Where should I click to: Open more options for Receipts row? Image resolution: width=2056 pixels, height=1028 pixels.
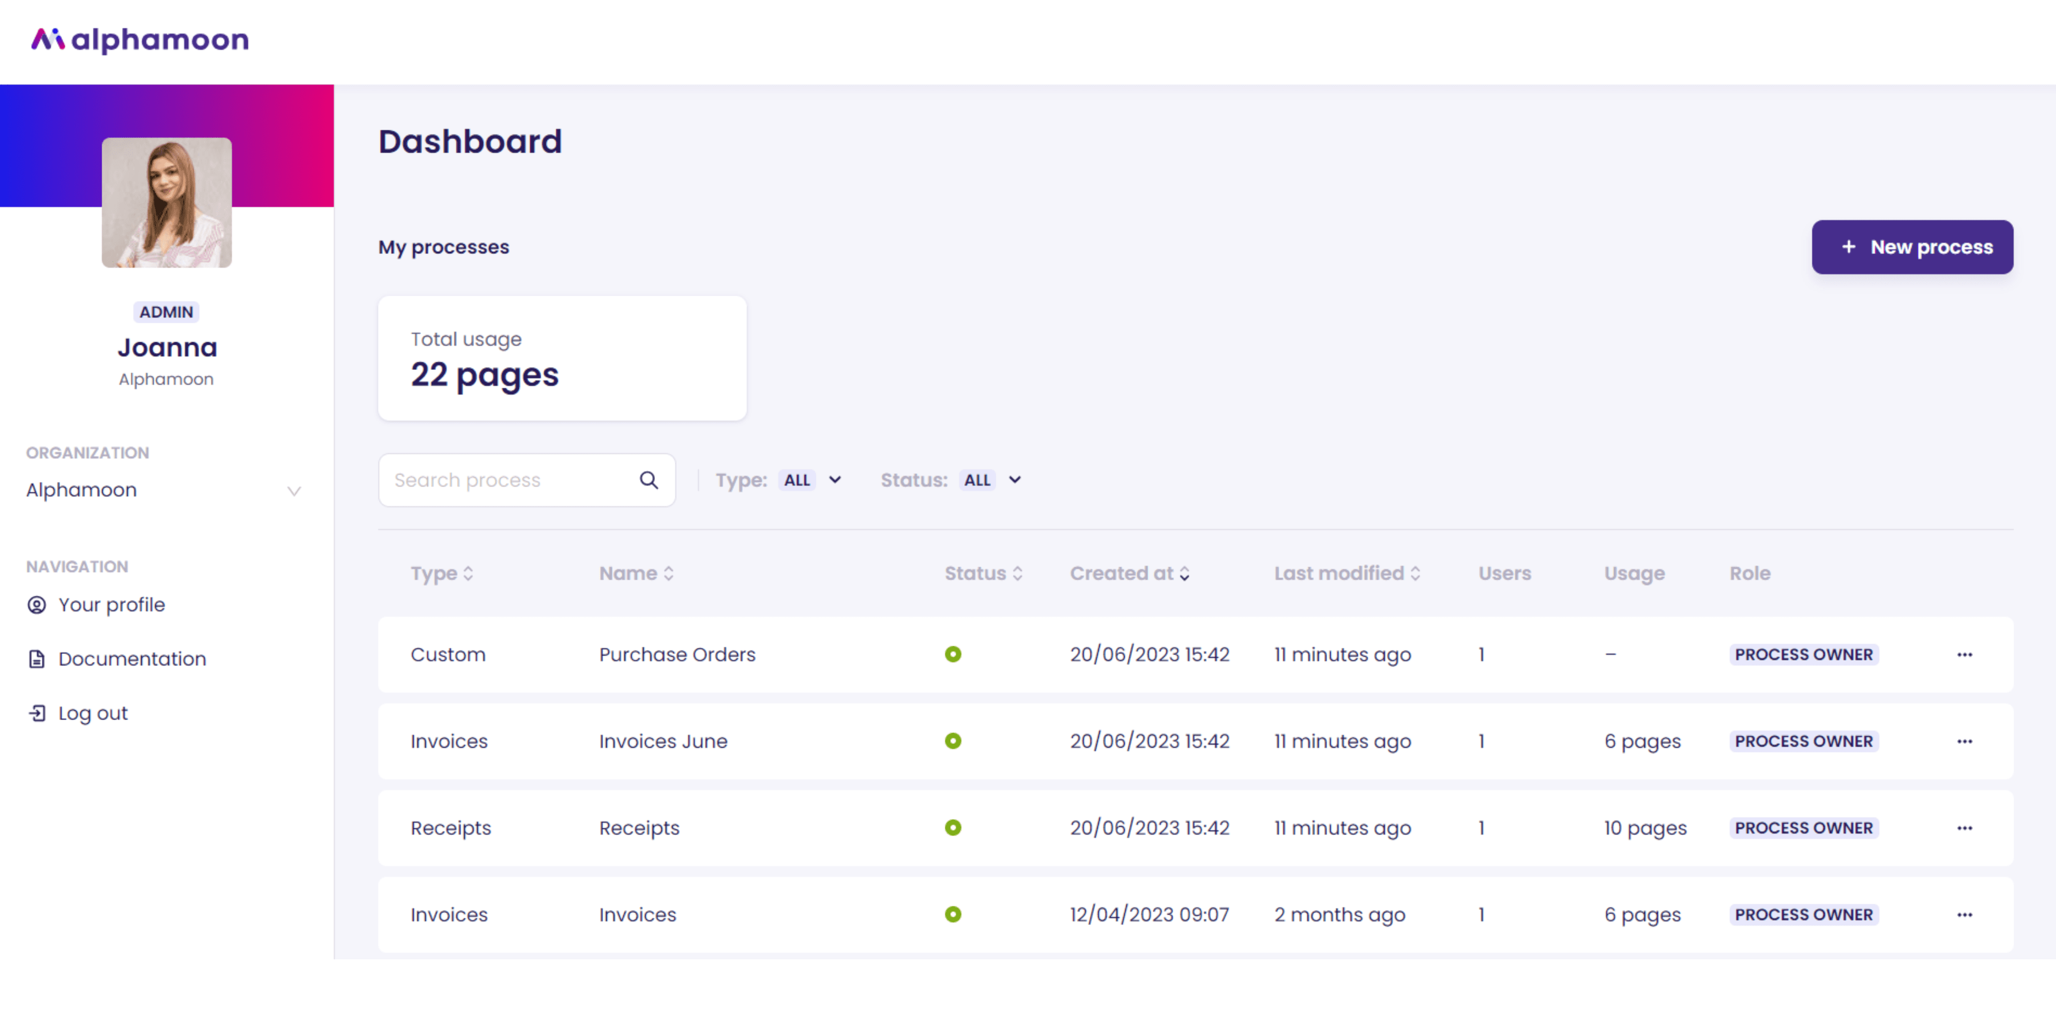(1964, 828)
